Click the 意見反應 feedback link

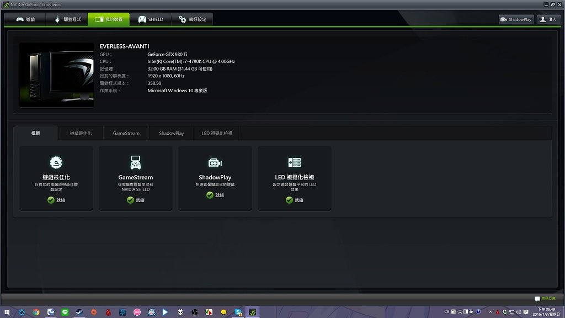548,299
